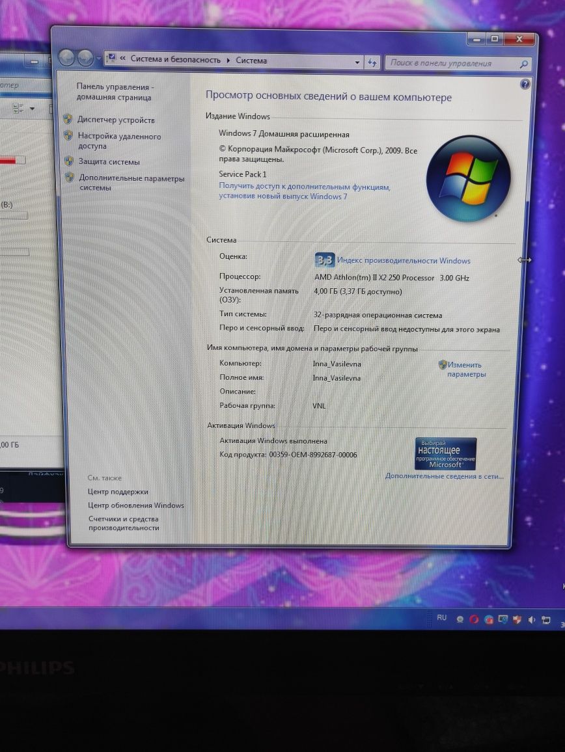565x752 pixels.
Task: Click the shield icon beside 'Изменить параметры'
Action: 443,364
